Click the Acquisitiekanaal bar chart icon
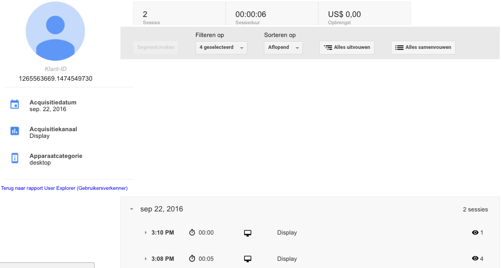The image size is (502, 268). click(x=15, y=131)
